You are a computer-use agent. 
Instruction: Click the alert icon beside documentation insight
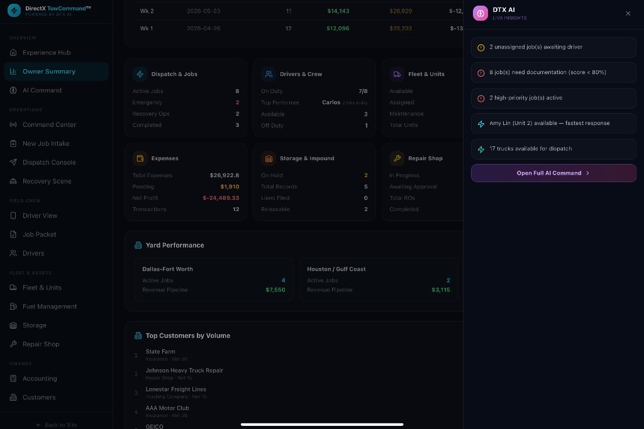coord(481,73)
